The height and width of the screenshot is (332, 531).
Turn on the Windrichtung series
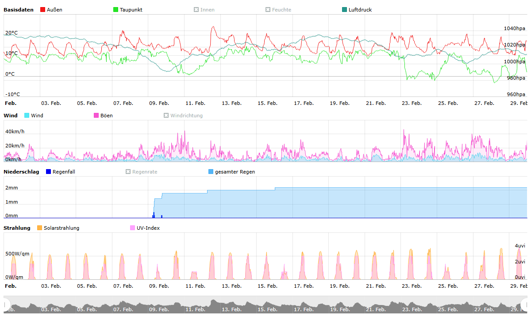point(166,116)
